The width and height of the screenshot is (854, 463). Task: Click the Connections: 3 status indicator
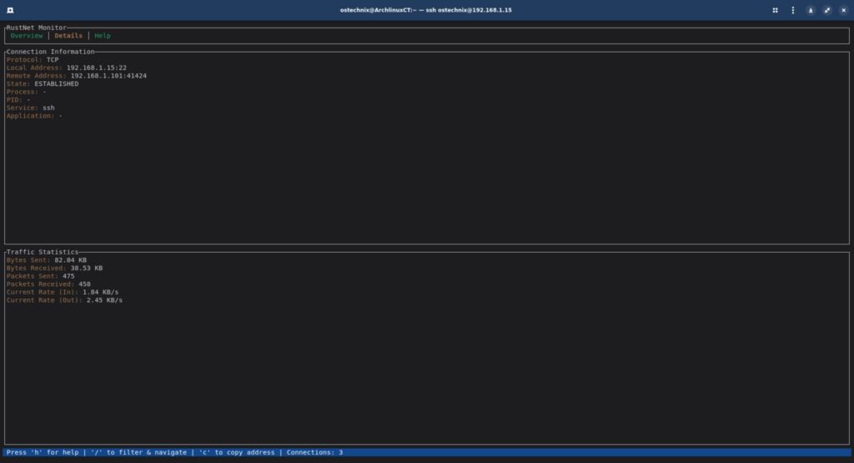click(314, 452)
